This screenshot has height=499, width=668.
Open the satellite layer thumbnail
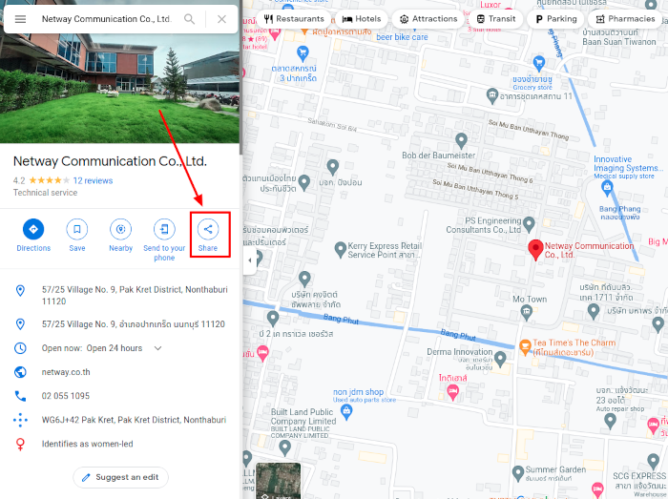(279, 481)
